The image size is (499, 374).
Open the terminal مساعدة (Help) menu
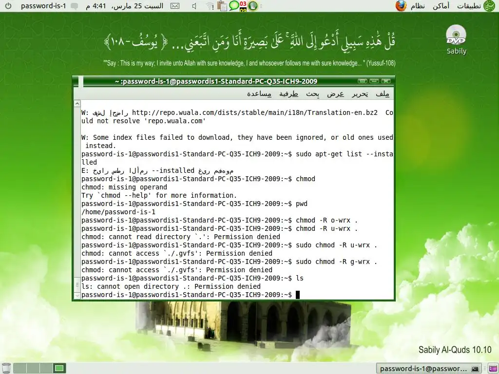(x=259, y=94)
